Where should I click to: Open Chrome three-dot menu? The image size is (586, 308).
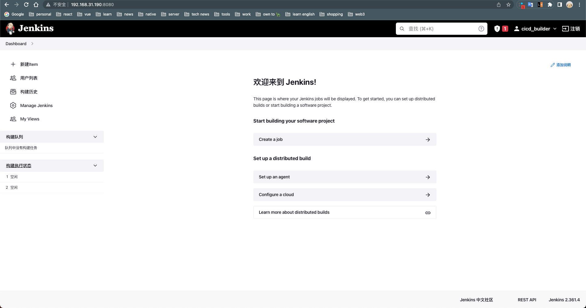(579, 5)
